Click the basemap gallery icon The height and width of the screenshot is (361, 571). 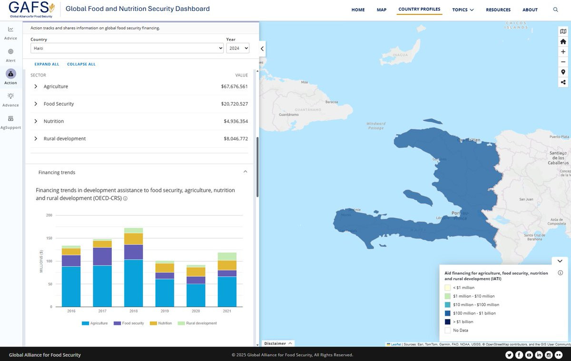click(x=563, y=31)
